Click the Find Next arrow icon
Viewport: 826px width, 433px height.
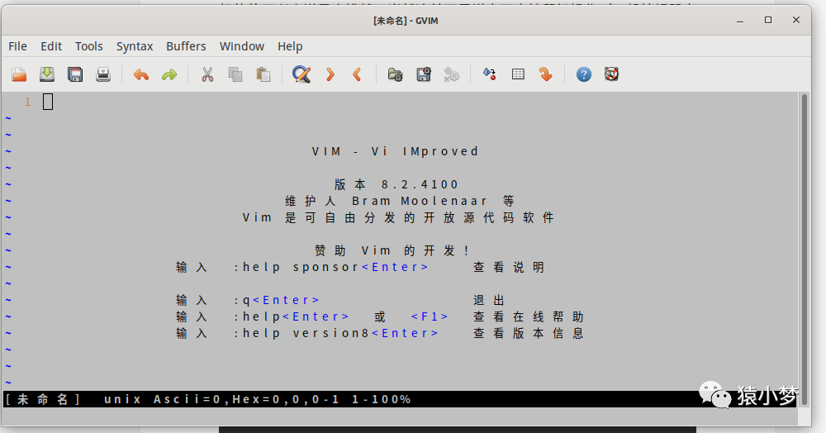(x=330, y=74)
